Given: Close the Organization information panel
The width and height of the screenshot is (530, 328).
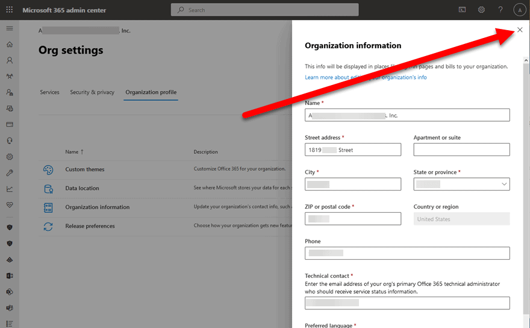Looking at the screenshot, I should click(x=520, y=30).
